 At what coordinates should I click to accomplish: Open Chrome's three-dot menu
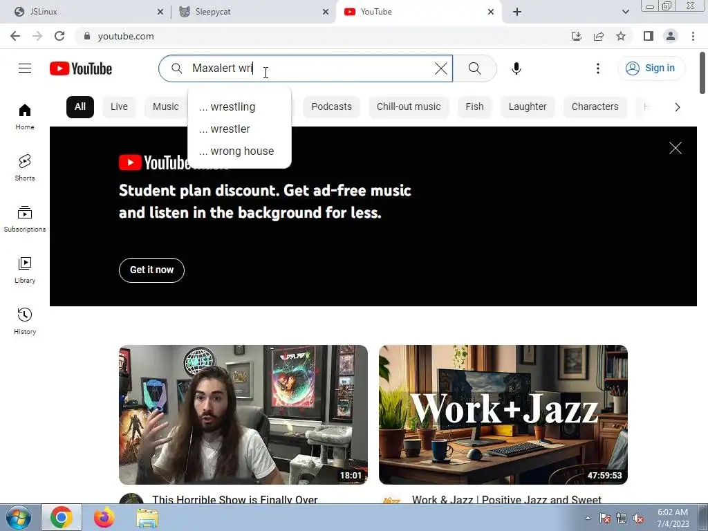693,36
